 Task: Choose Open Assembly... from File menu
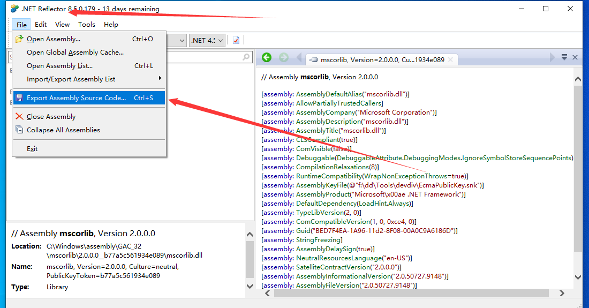click(89, 39)
